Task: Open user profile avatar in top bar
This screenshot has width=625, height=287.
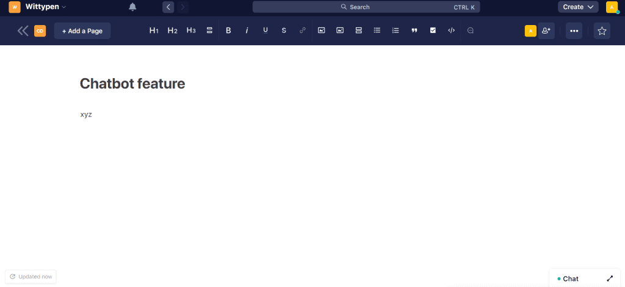Action: coord(612,7)
